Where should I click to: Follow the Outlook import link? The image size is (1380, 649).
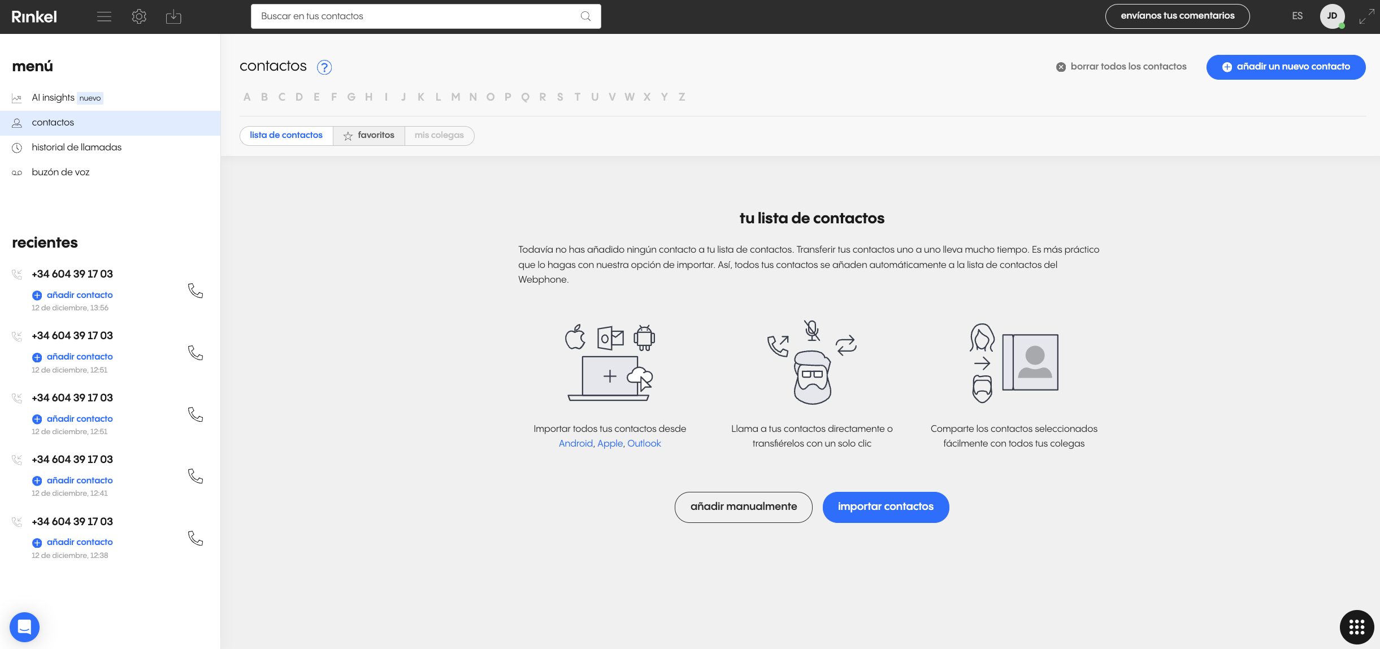(x=644, y=444)
